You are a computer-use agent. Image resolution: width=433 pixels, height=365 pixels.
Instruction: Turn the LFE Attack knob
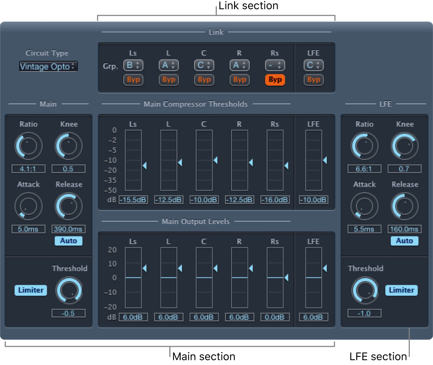click(364, 206)
